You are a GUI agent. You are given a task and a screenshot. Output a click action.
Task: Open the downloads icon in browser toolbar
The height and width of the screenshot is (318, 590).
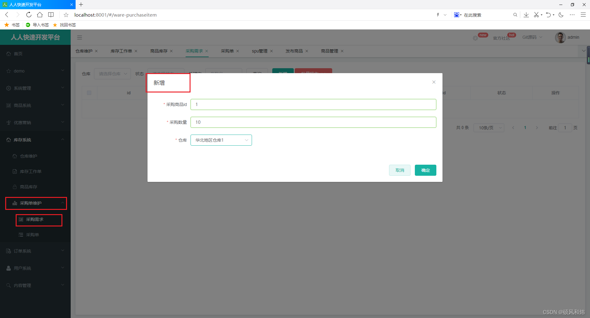point(526,15)
